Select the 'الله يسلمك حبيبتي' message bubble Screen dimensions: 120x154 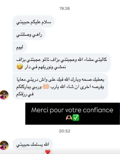pos(33,144)
